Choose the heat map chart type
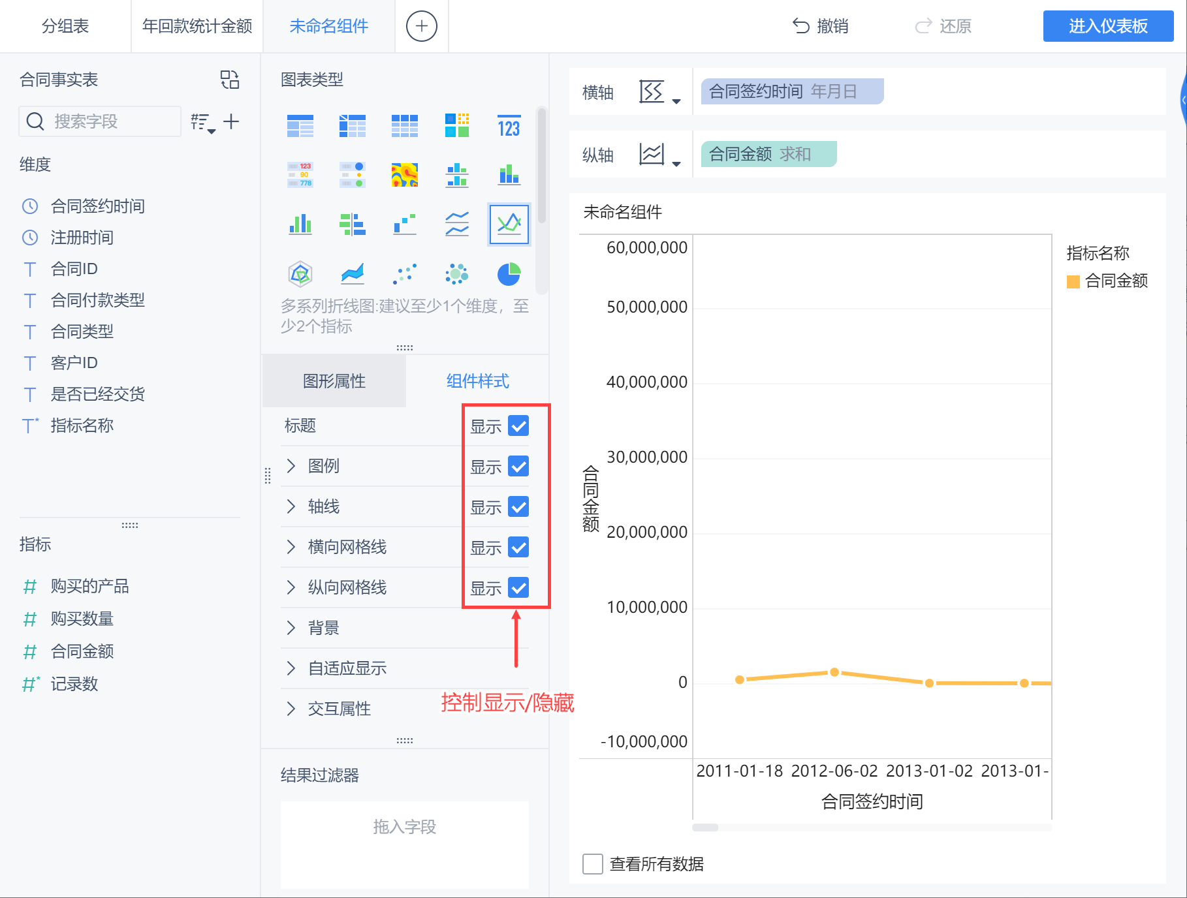1187x898 pixels. tap(405, 175)
